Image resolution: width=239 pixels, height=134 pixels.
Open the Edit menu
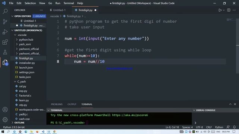pyautogui.click(x=19, y=3)
